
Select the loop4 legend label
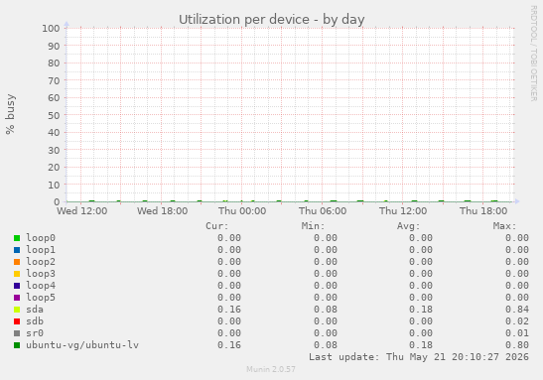(41, 286)
